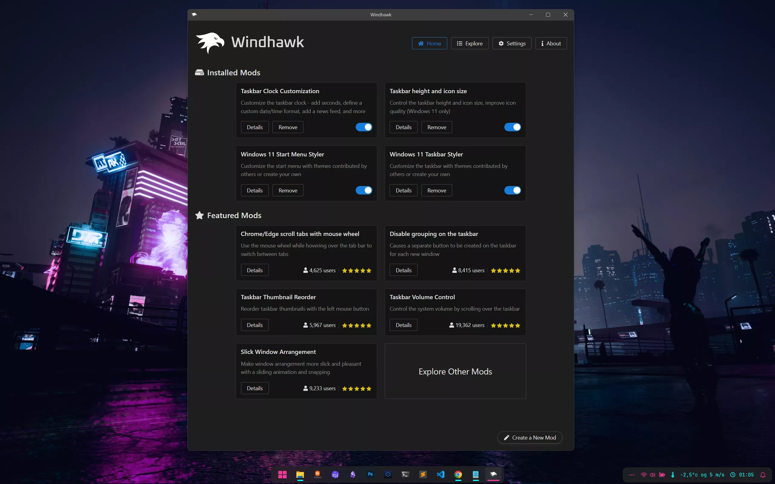Click the volume speaker tray icon
The width and height of the screenshot is (775, 484).
pyautogui.click(x=652, y=475)
